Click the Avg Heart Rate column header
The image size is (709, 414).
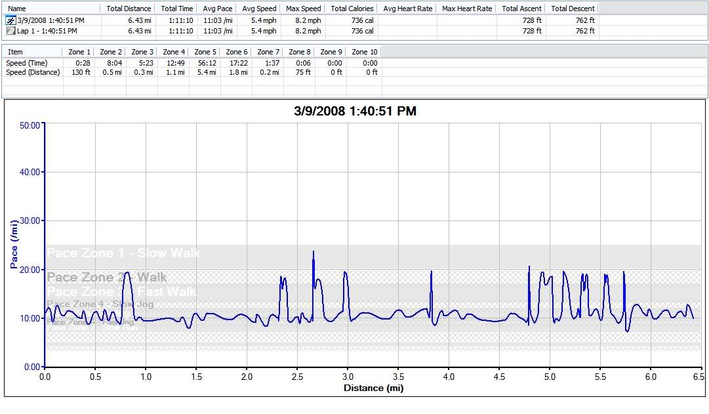point(407,9)
